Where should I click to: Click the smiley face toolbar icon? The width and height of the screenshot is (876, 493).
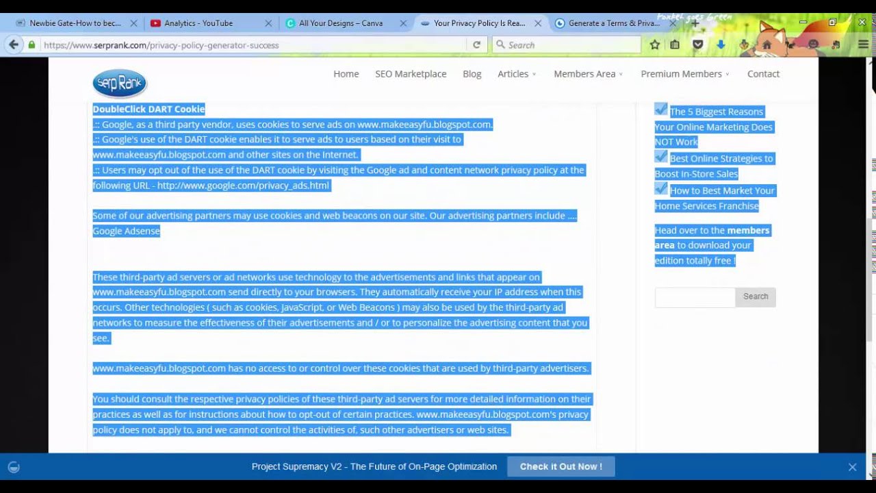coord(813,45)
